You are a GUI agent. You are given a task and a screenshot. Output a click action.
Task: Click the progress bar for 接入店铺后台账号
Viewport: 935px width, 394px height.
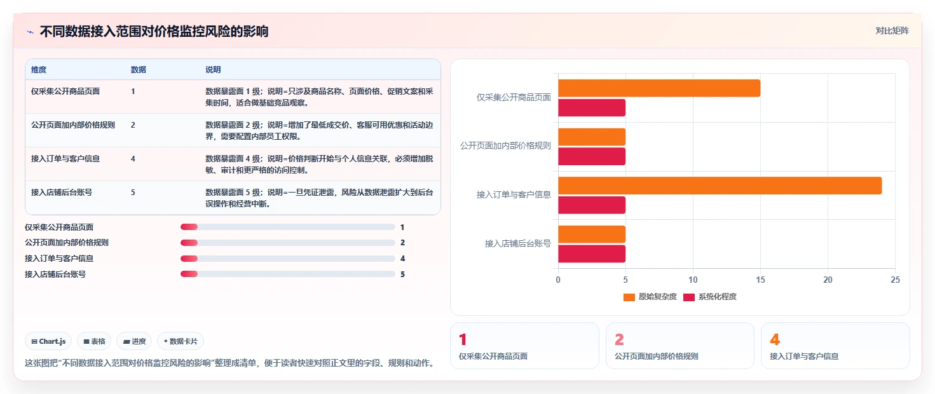click(288, 274)
